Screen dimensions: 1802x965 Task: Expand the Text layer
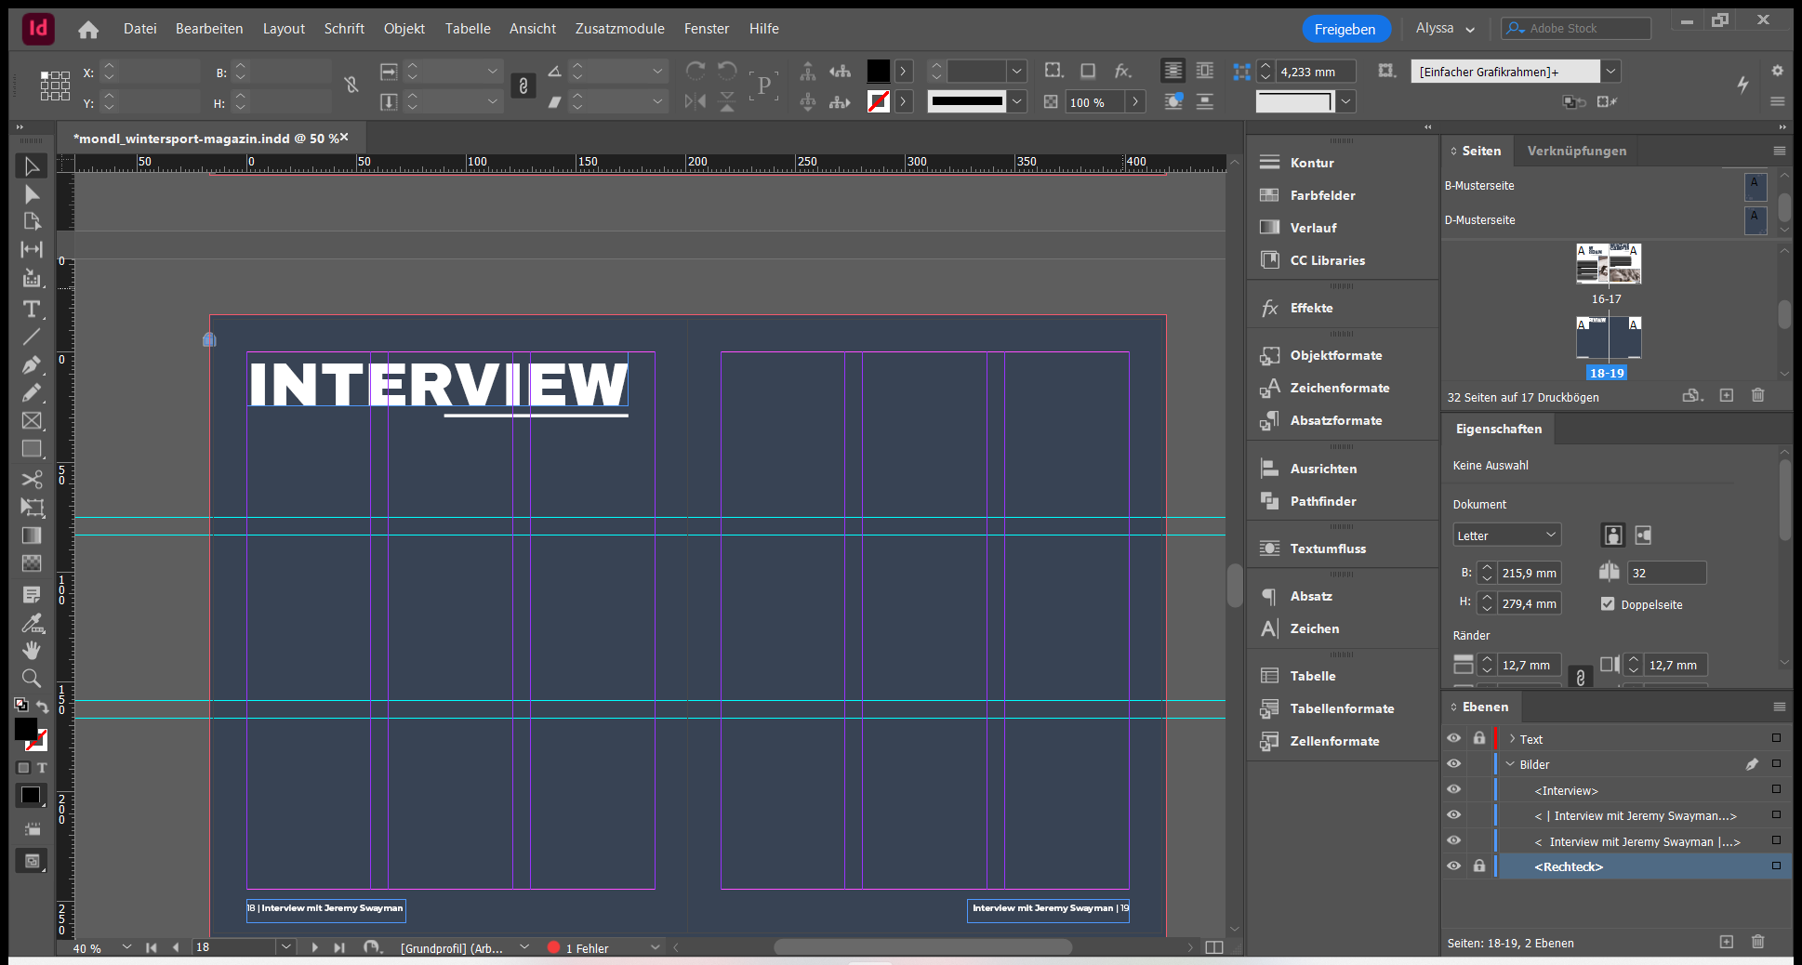tap(1512, 739)
